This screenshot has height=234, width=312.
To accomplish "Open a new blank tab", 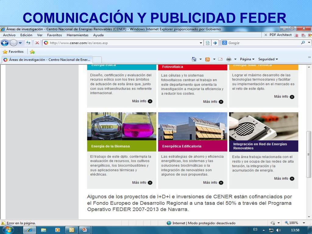I will pos(97,60).
